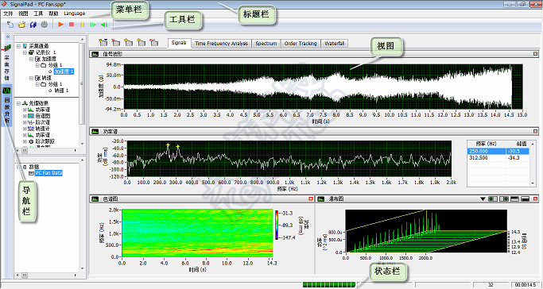Open the 工具 menu
This screenshot has width=543, height=289.
coord(38,13)
